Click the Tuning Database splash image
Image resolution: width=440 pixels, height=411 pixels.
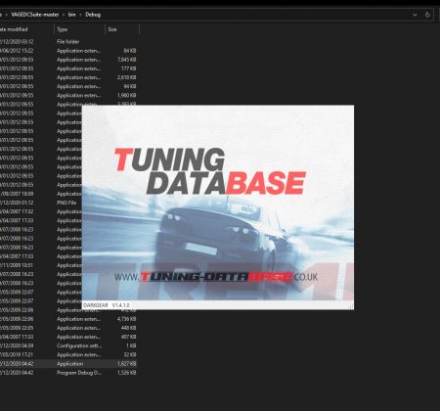(x=218, y=203)
